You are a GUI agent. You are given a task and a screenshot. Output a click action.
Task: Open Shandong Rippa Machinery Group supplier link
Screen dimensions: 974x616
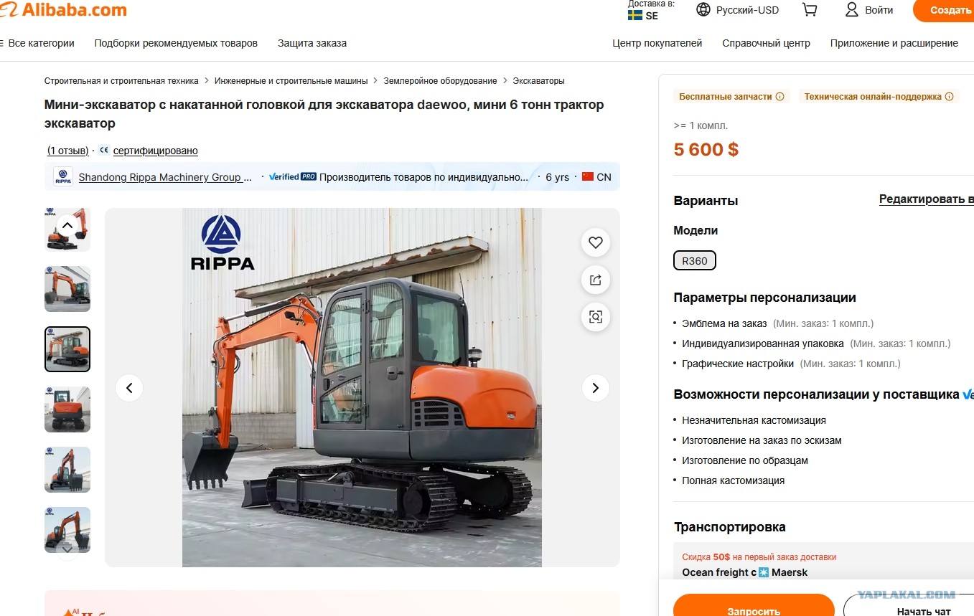coord(165,177)
